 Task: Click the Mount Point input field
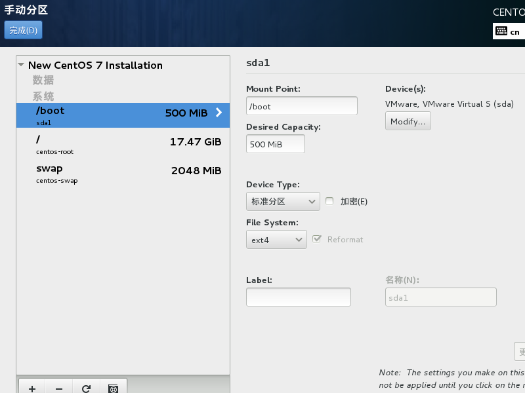pos(302,106)
